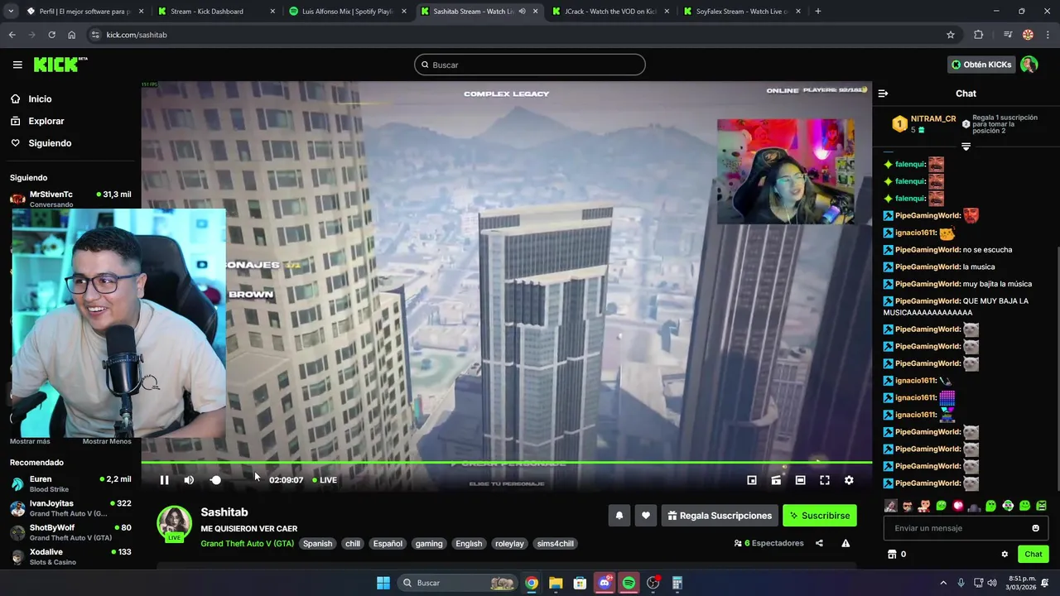Reload the page in Chrome

pyautogui.click(x=51, y=35)
